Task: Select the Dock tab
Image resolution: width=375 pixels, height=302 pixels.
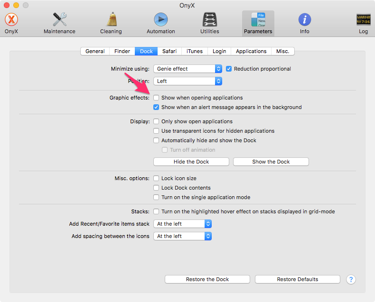Action: click(146, 51)
